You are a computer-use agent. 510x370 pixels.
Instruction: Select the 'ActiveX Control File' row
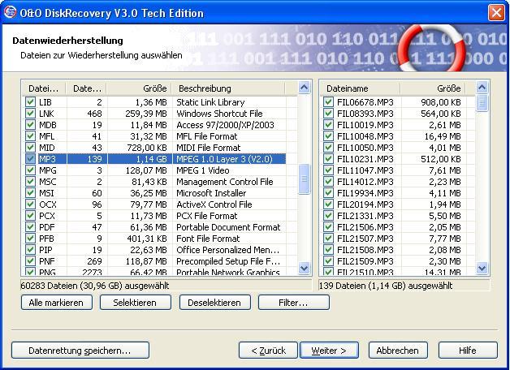pos(154,204)
